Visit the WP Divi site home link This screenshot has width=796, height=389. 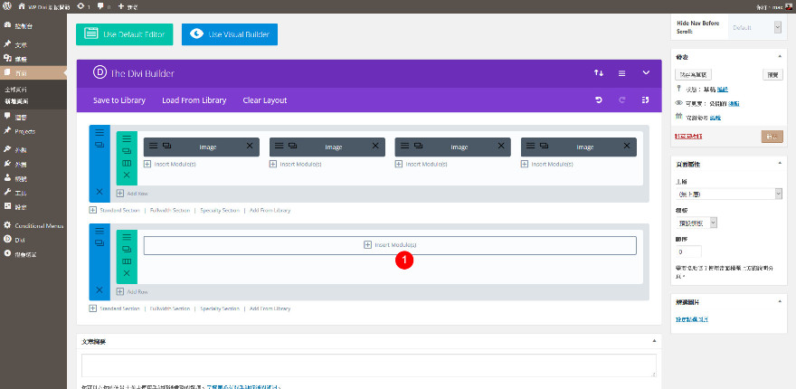44,6
